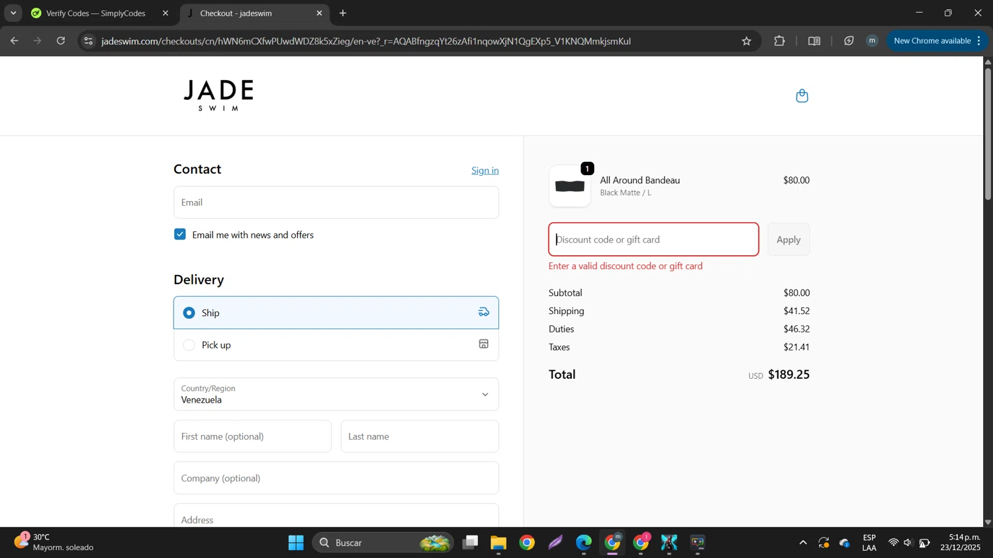Open File Explorer from the taskbar

[x=498, y=543]
